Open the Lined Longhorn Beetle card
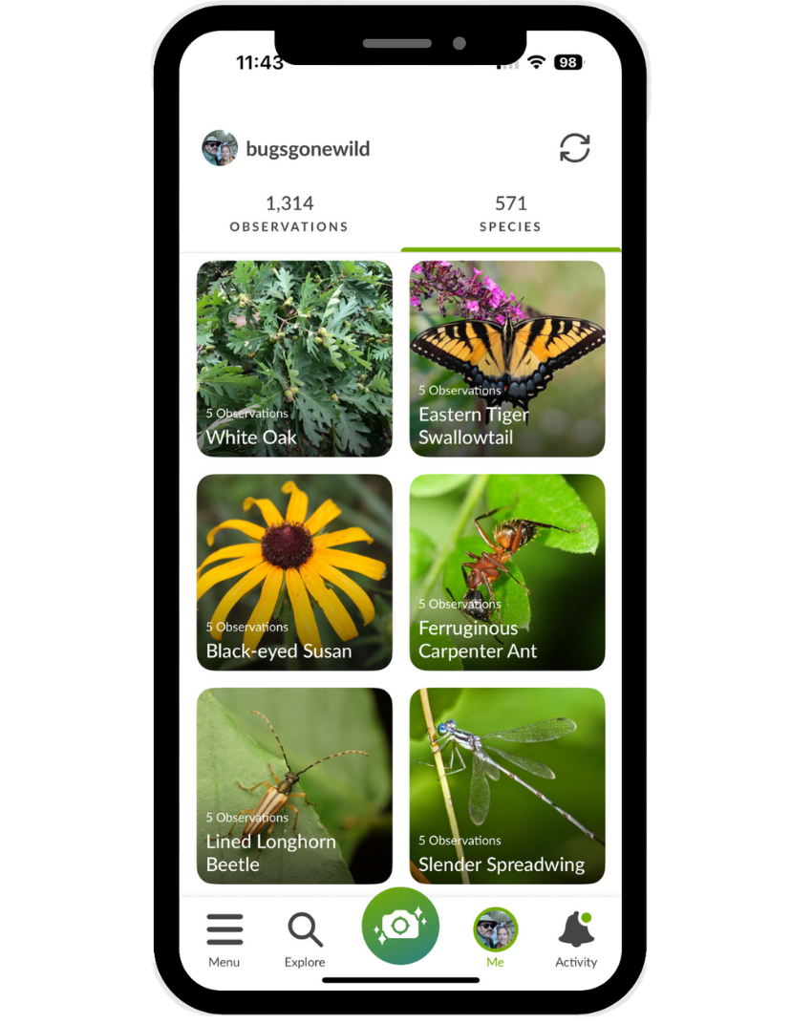Image resolution: width=791 pixels, height=1024 pixels. point(294,785)
